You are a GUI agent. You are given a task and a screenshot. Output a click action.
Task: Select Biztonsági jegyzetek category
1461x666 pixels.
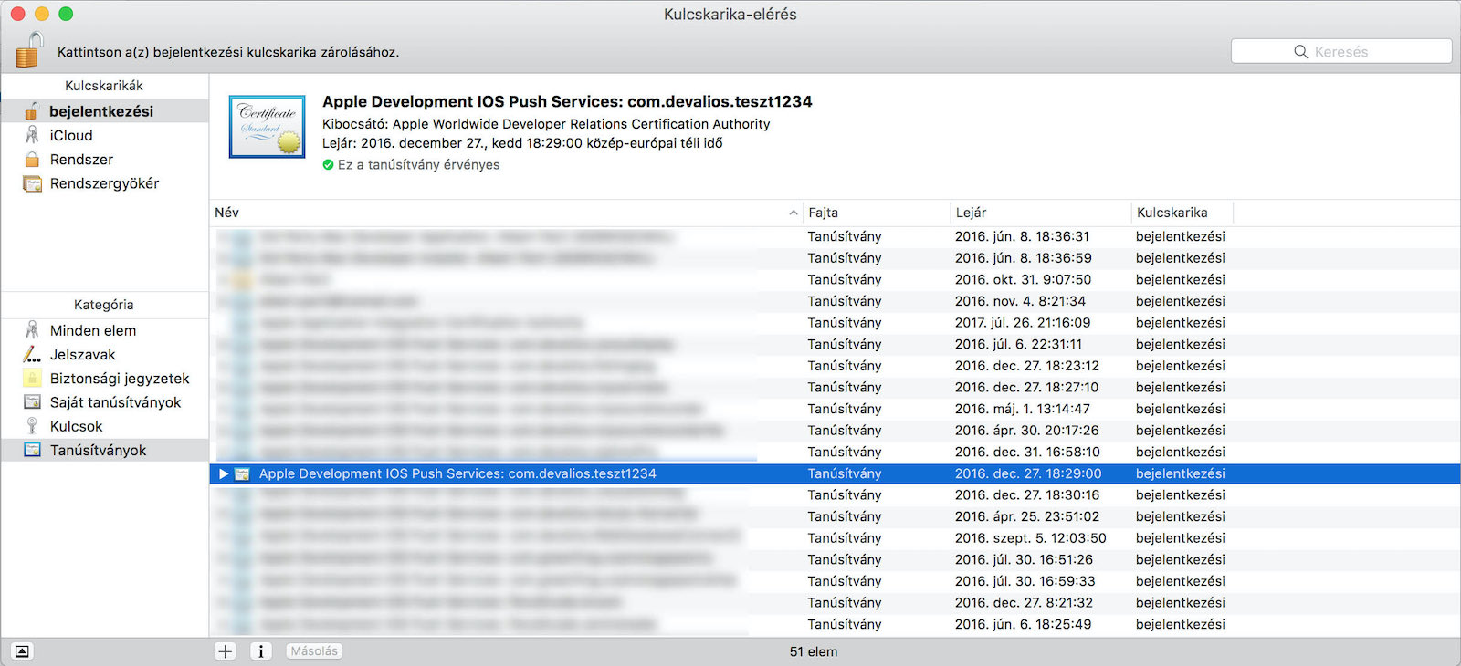click(119, 379)
